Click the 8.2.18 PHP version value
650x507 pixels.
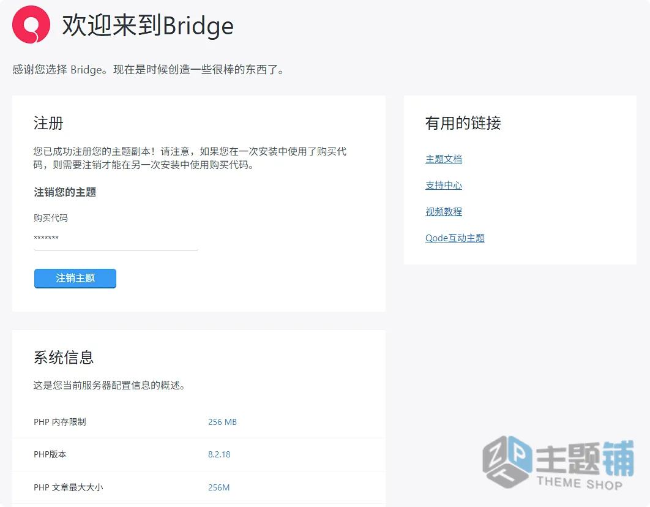(x=219, y=454)
